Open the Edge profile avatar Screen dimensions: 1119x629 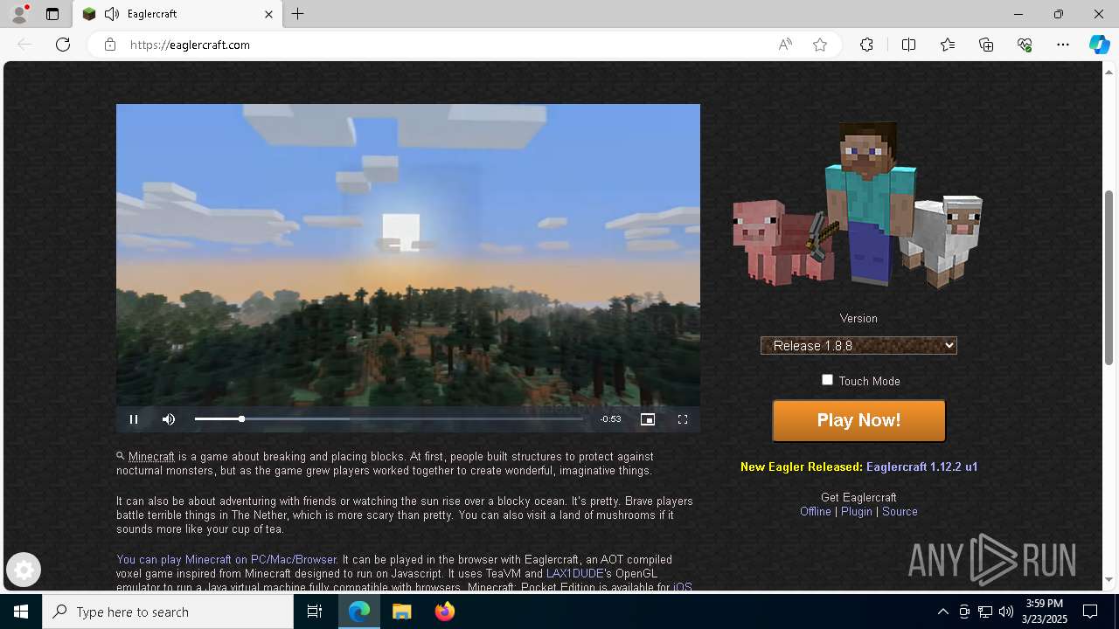pos(18,14)
